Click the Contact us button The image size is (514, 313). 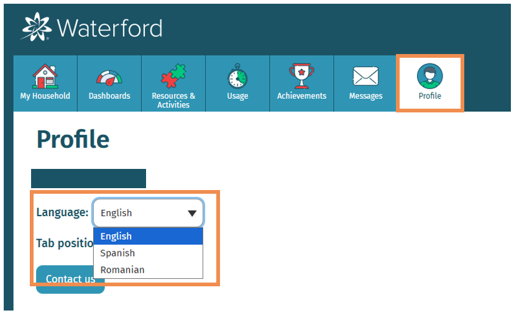(x=70, y=279)
